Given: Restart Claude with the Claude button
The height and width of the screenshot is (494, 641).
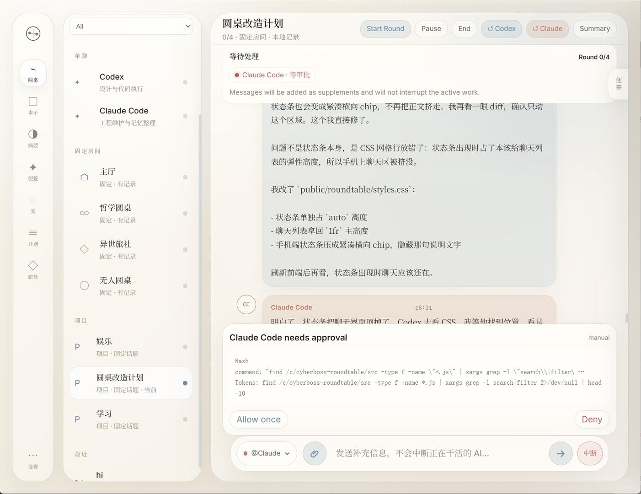Looking at the screenshot, I should coord(548,28).
